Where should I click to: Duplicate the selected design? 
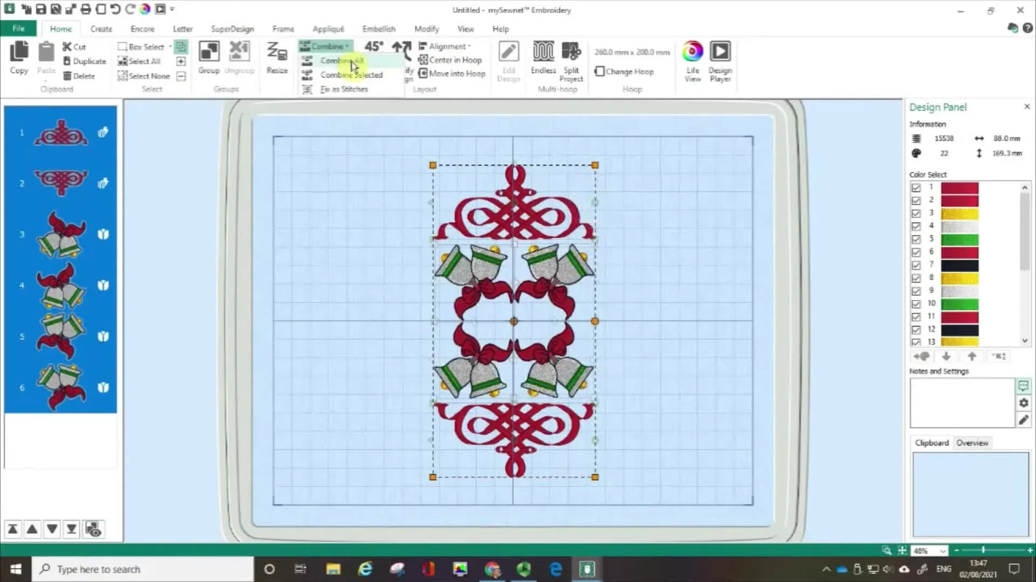84,61
